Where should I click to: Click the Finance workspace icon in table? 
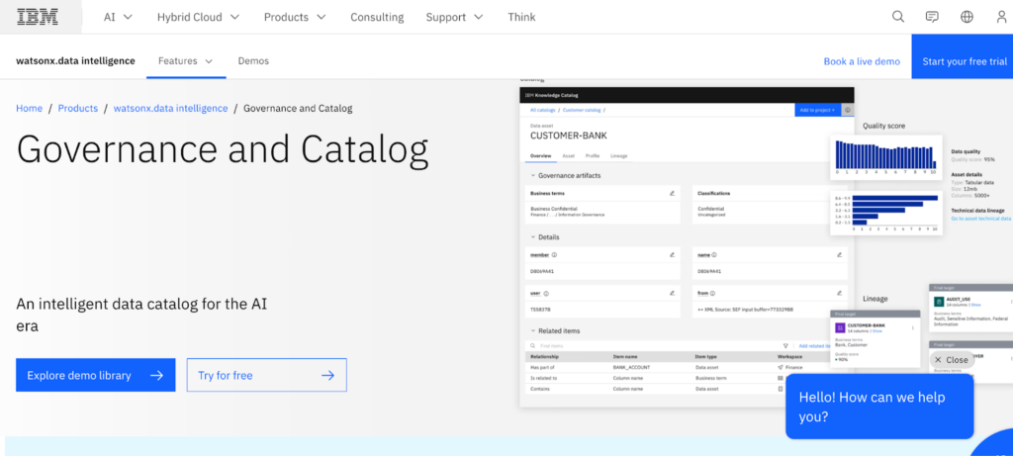[x=781, y=367]
